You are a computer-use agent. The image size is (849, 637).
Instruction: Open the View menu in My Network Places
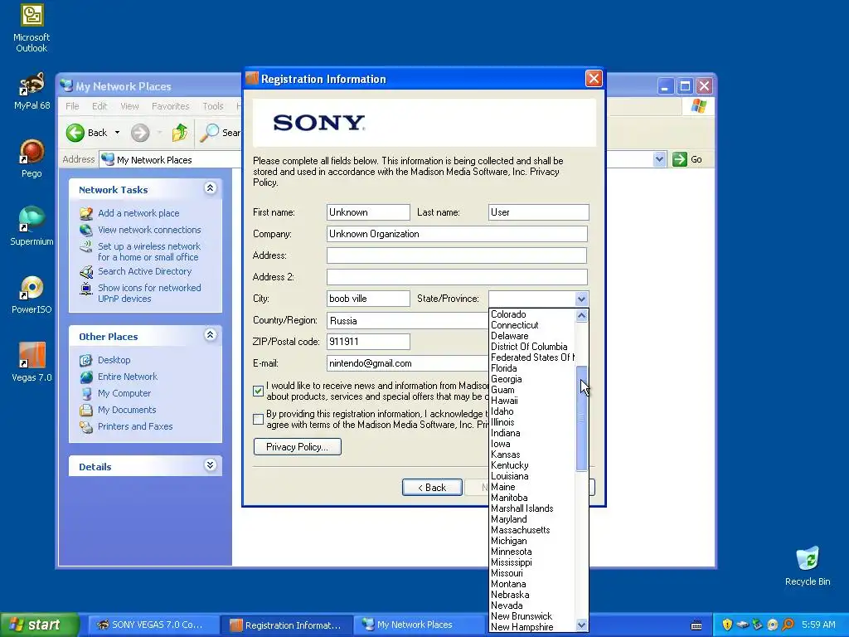(129, 106)
